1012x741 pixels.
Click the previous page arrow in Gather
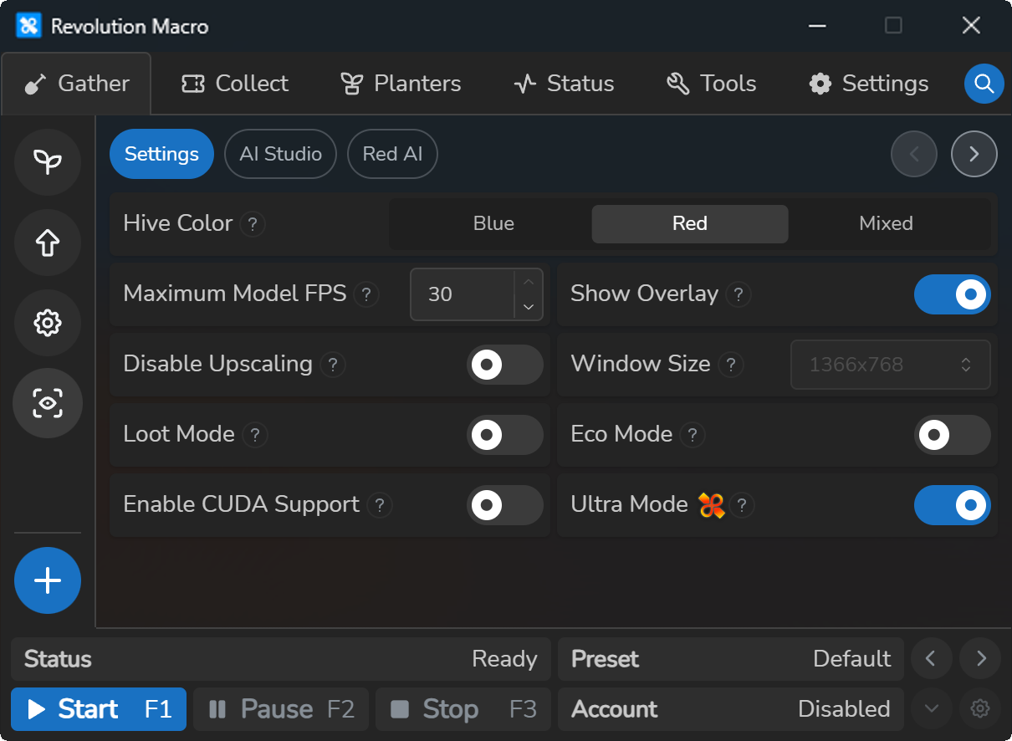point(914,154)
